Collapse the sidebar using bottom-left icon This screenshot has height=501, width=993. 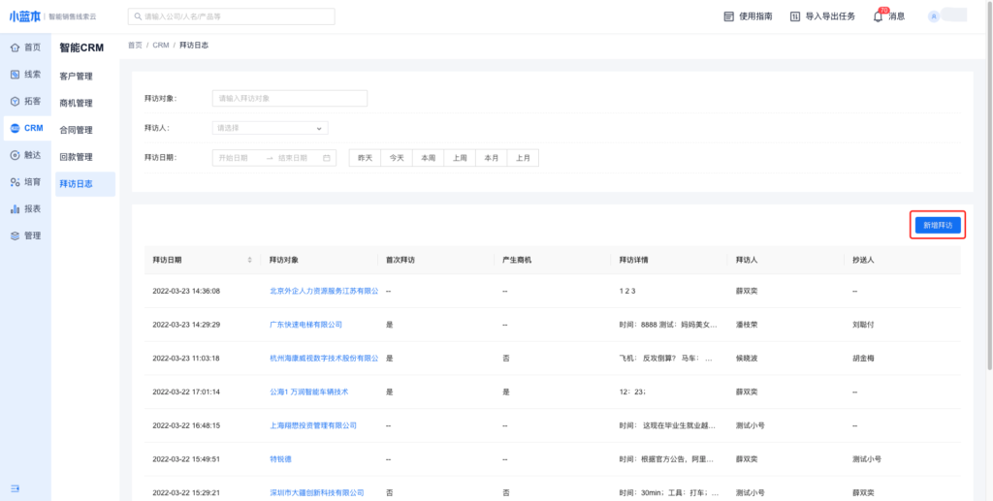15,487
